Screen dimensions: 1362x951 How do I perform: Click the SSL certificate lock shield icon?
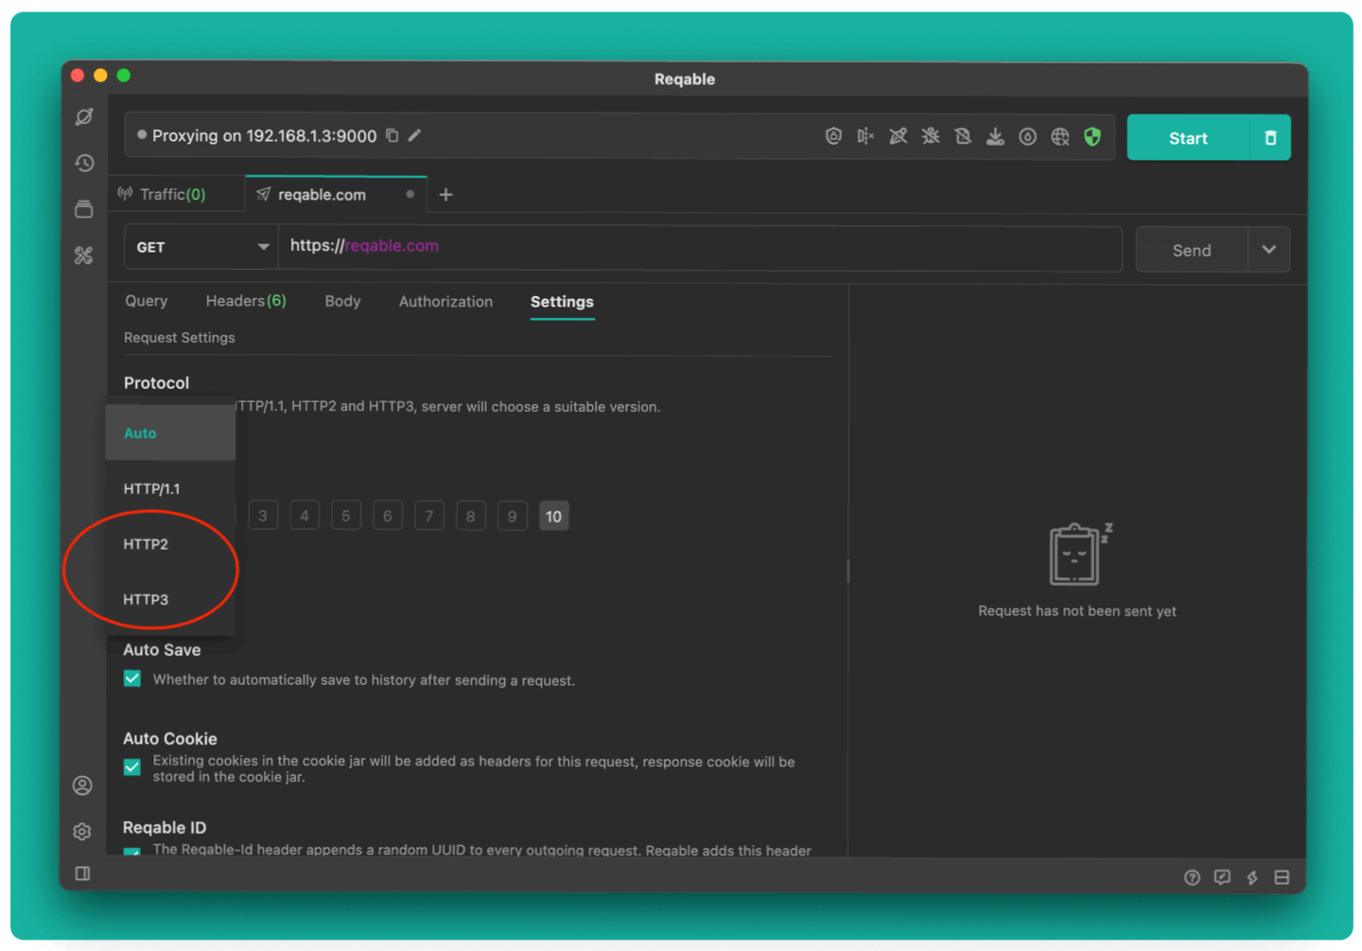coord(833,136)
